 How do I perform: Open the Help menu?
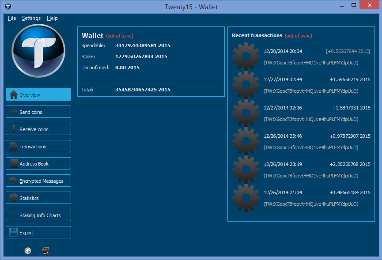pyautogui.click(x=52, y=18)
